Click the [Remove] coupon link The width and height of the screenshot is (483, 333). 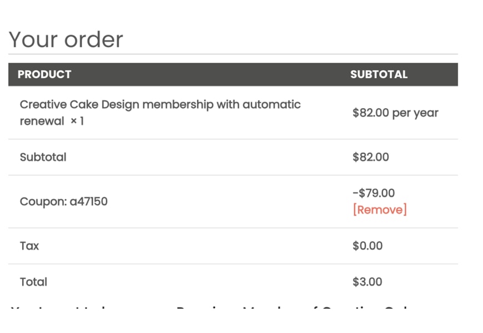[x=379, y=210]
